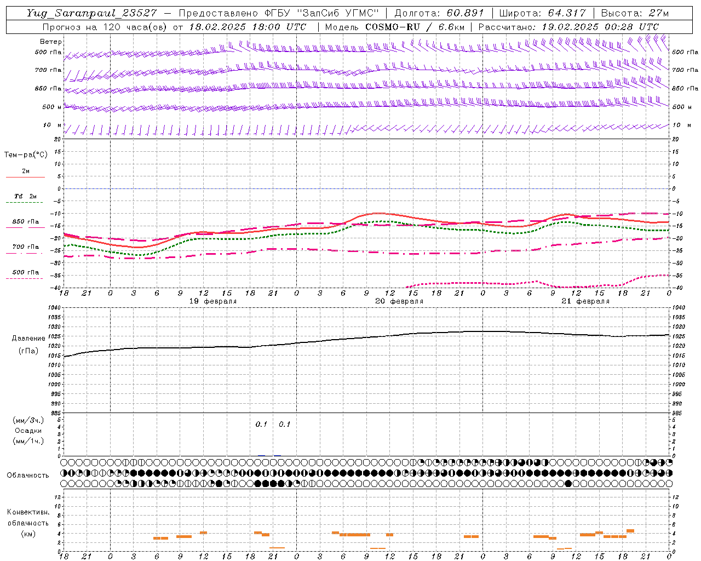Click the Осадки precipitation label
Image resolution: width=701 pixels, height=561 pixels.
(x=28, y=431)
